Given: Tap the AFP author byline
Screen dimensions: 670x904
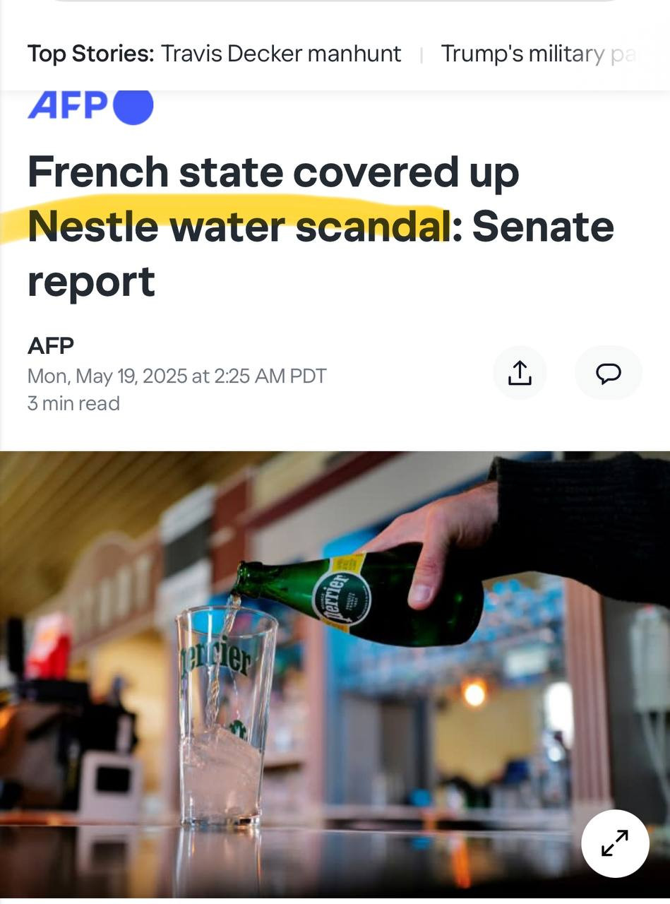Looking at the screenshot, I should (51, 345).
